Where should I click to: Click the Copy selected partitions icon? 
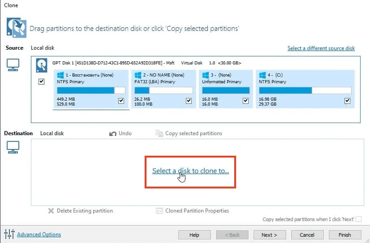pyautogui.click(x=159, y=133)
